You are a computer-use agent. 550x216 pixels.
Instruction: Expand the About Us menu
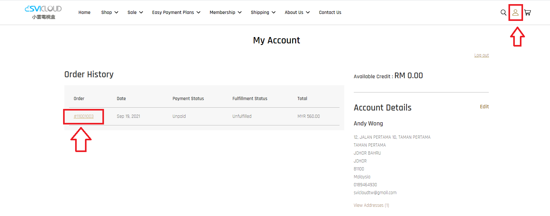click(297, 12)
